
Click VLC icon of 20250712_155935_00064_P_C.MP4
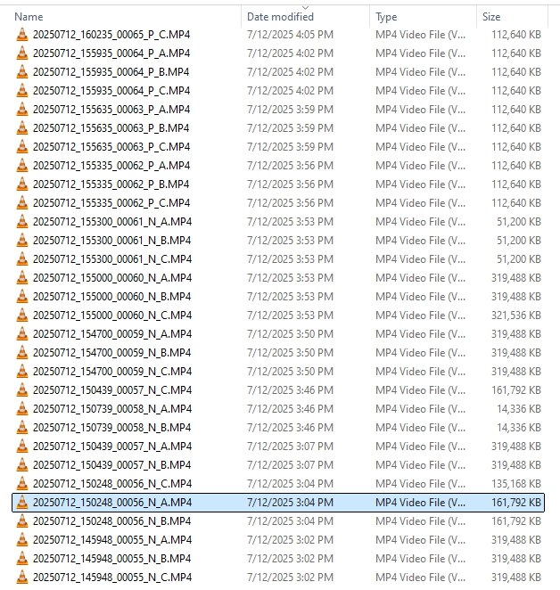[22, 91]
